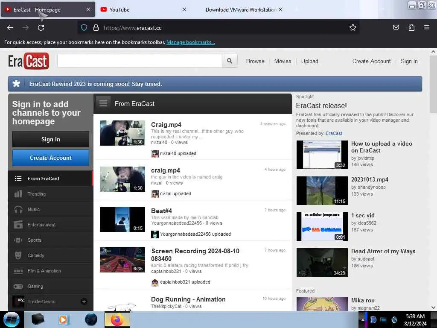This screenshot has width=437, height=328.
Task: Click the tracking protection shield icon
Action: (x=84, y=28)
